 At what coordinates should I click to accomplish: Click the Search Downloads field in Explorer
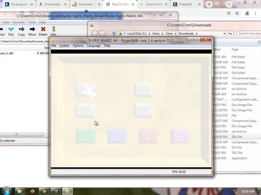click(x=249, y=34)
